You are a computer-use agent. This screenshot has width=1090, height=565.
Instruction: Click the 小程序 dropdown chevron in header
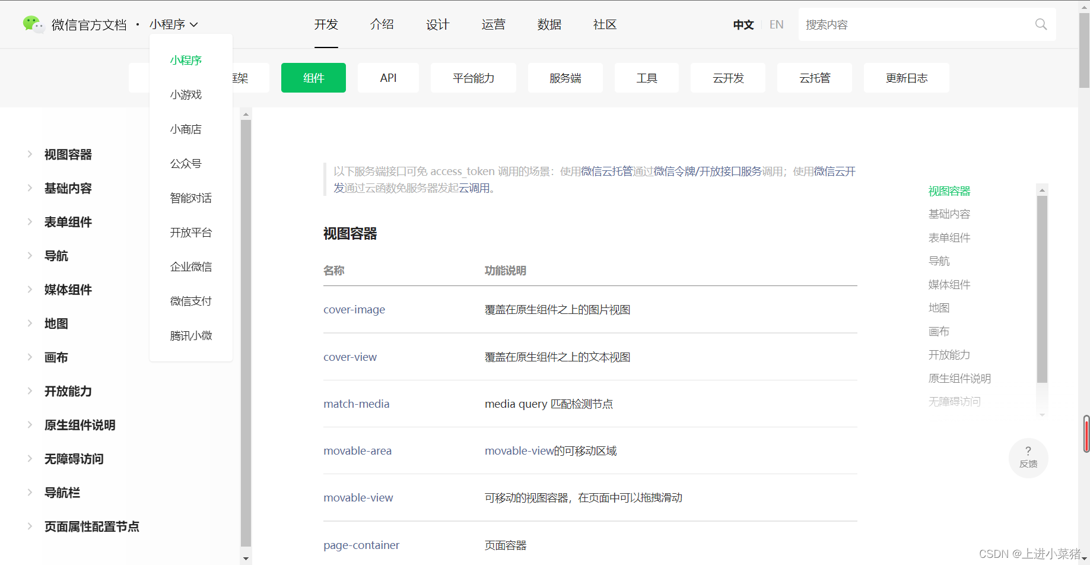tap(194, 25)
